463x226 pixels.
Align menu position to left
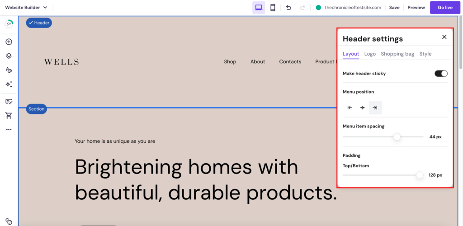(x=350, y=108)
